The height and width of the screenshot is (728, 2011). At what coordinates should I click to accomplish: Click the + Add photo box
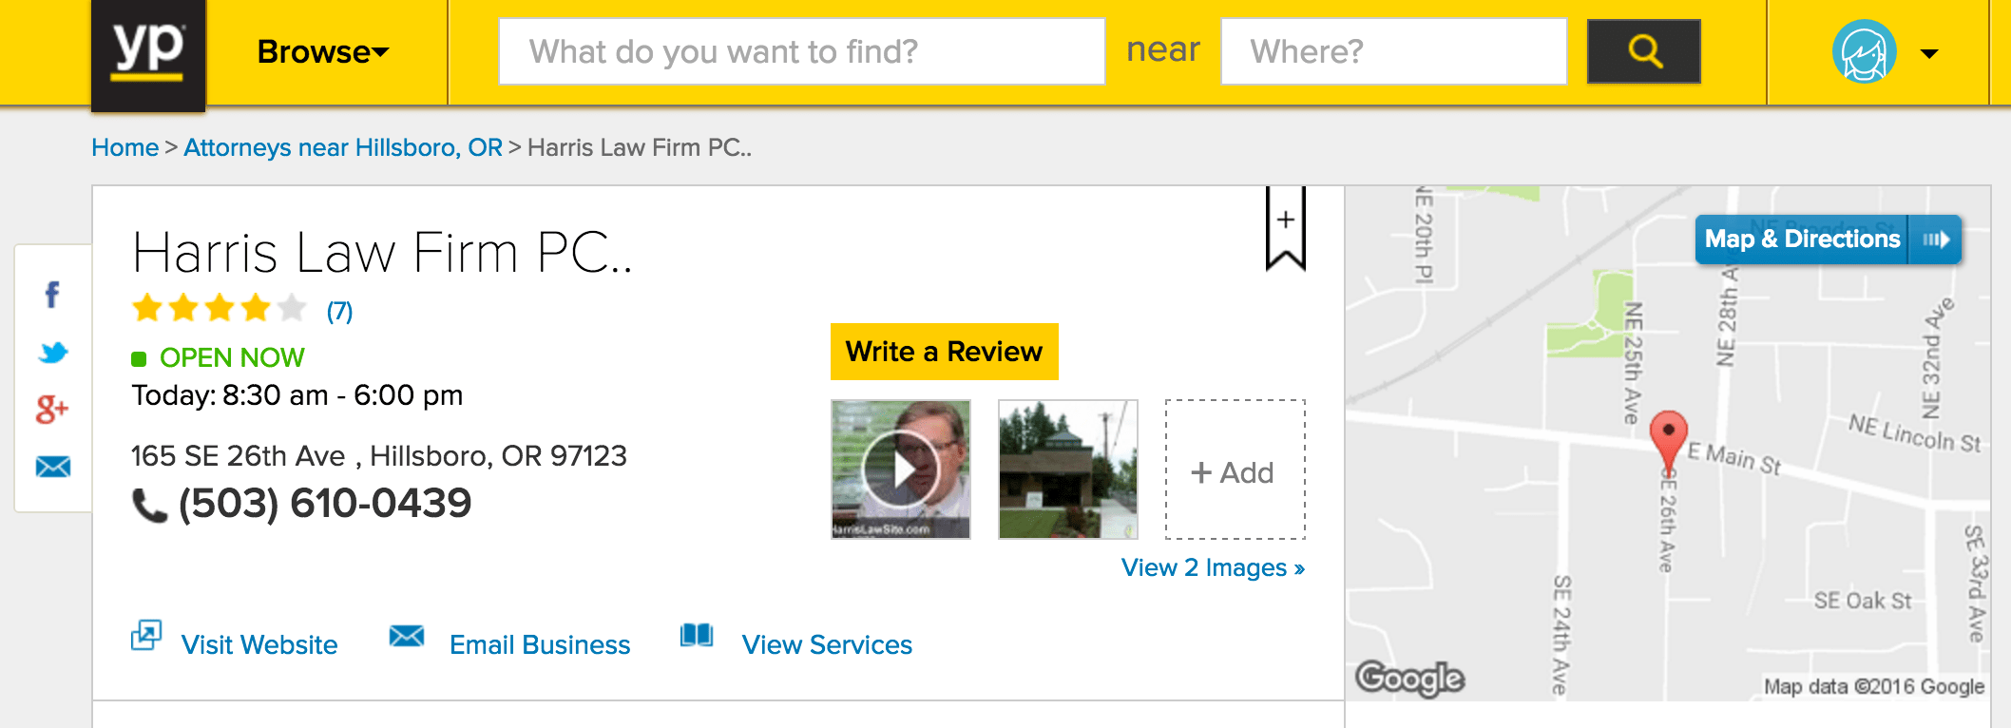tap(1235, 469)
